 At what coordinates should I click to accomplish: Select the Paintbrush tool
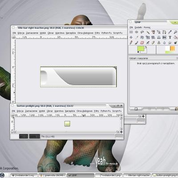(x=137, y=43)
